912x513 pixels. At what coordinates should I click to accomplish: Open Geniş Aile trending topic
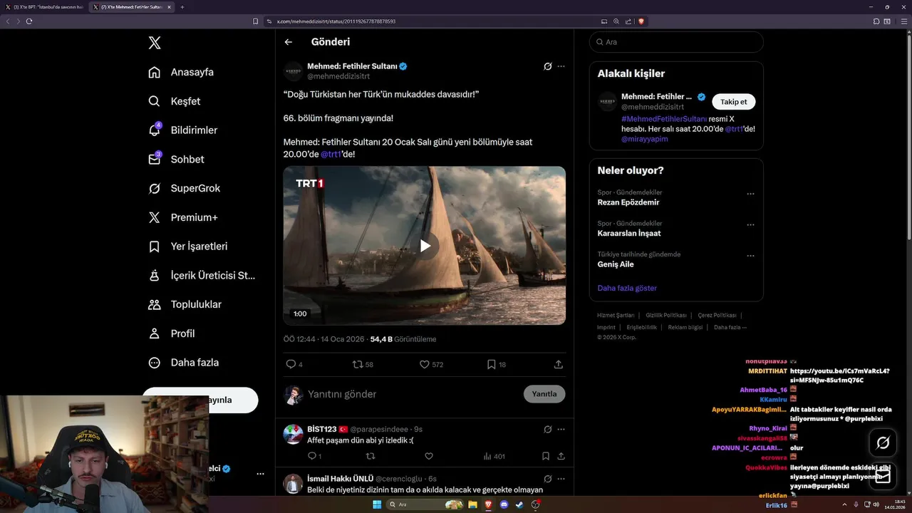616,264
